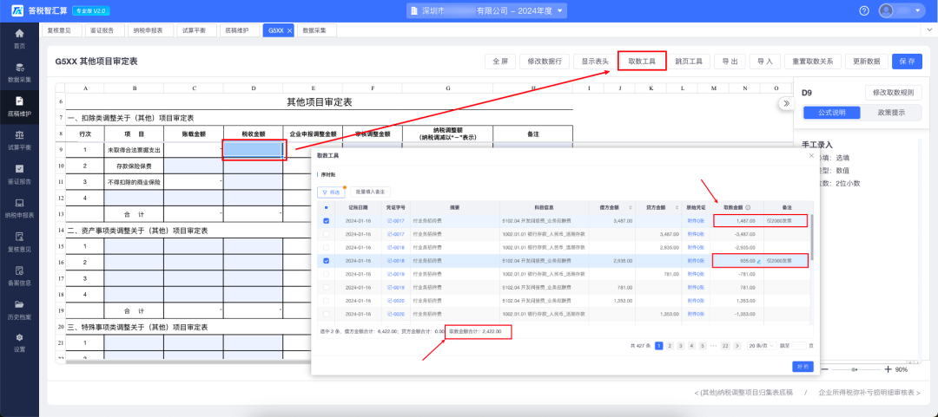This screenshot has height=417, width=938.
Task: Go to the previous sheet (其他)纳税调整项目归集表底稿
Action: [743, 393]
